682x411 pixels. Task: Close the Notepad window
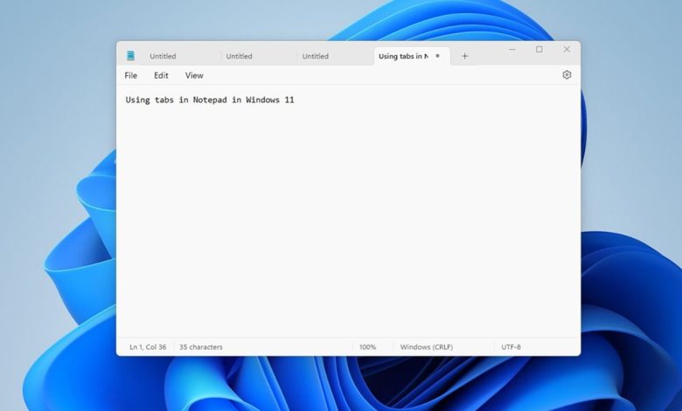point(567,50)
